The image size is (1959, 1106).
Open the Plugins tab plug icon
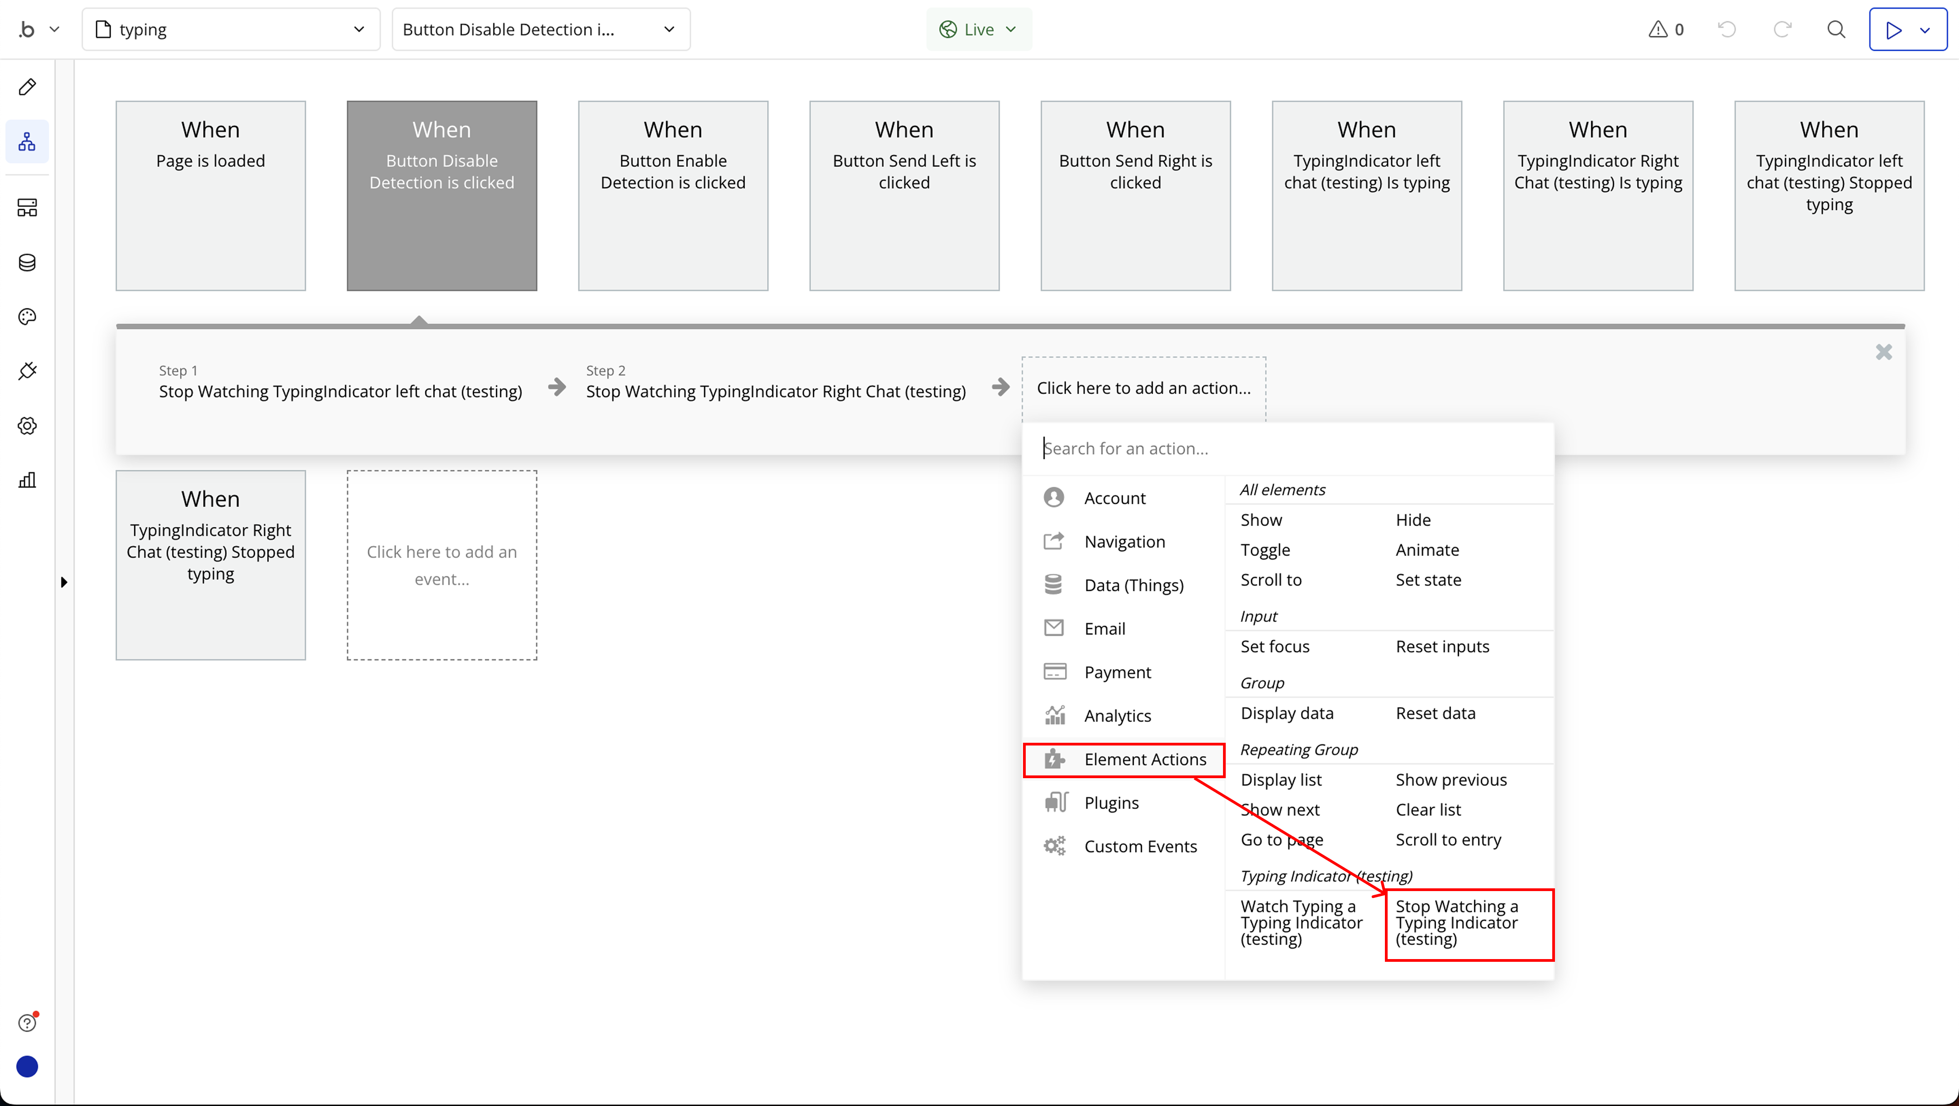pos(27,371)
